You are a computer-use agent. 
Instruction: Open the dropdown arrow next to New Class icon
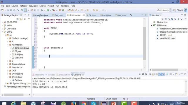(66, 10)
